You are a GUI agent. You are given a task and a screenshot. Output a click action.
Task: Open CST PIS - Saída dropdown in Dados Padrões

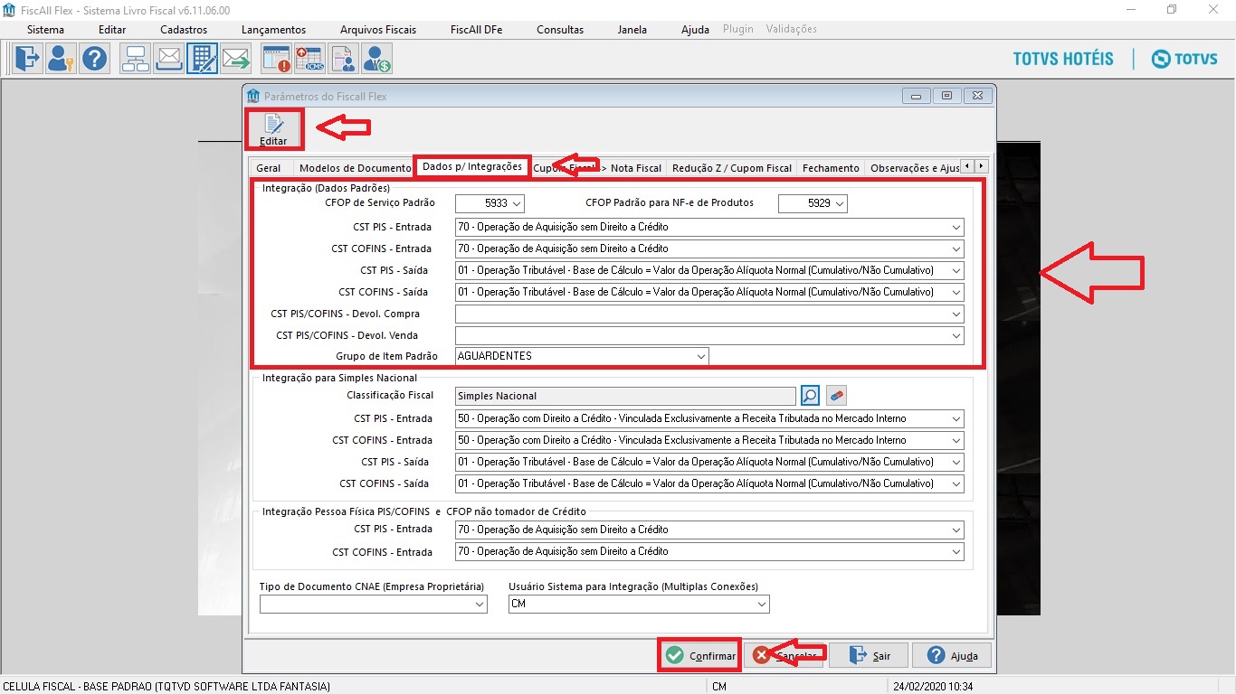pos(956,270)
